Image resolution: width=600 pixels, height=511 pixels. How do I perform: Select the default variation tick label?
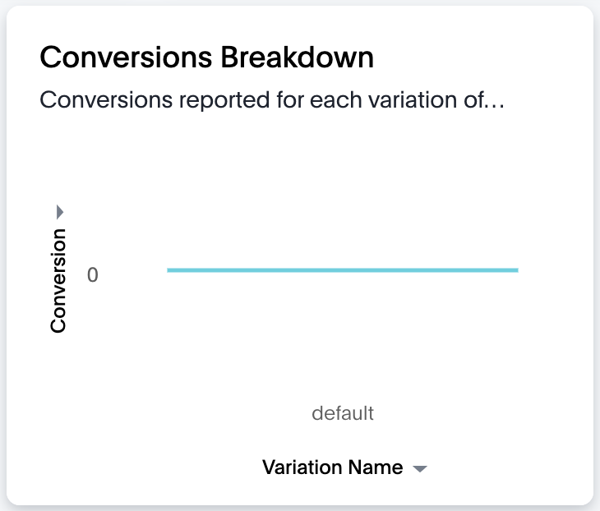pyautogui.click(x=343, y=413)
